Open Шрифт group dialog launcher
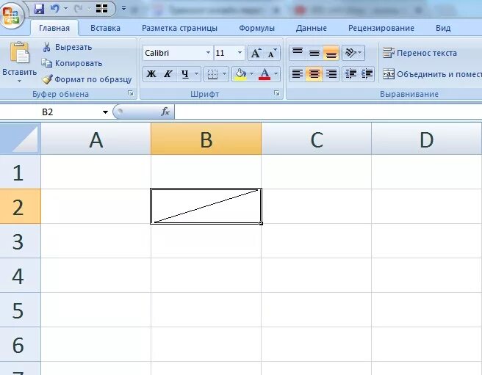This screenshot has height=375, width=482. coord(277,93)
